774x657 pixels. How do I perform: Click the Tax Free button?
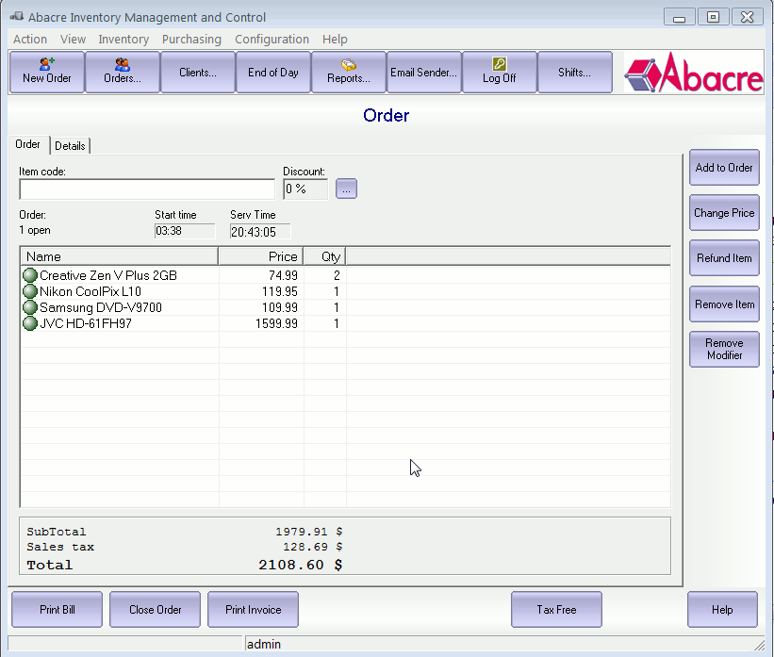[x=556, y=610]
